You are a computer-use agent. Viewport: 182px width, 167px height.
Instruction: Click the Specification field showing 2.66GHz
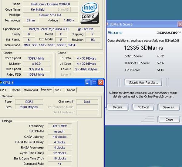click(61, 29)
